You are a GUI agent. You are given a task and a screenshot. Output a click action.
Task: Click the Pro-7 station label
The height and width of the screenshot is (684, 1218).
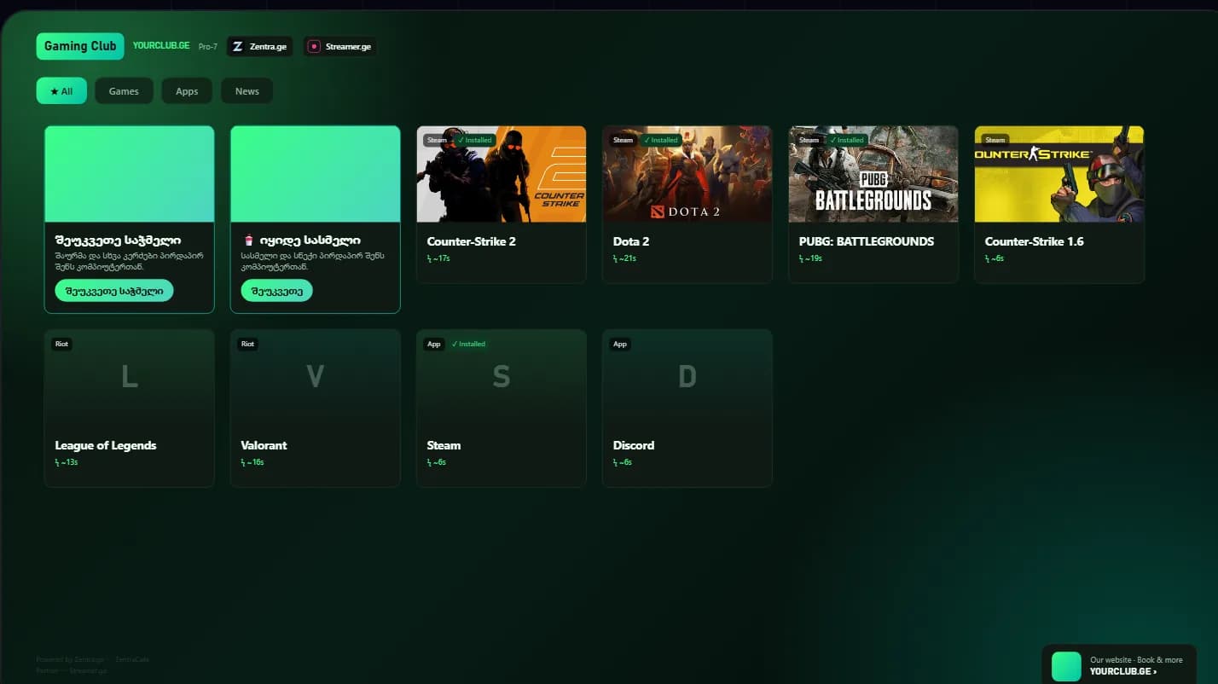pyautogui.click(x=208, y=47)
